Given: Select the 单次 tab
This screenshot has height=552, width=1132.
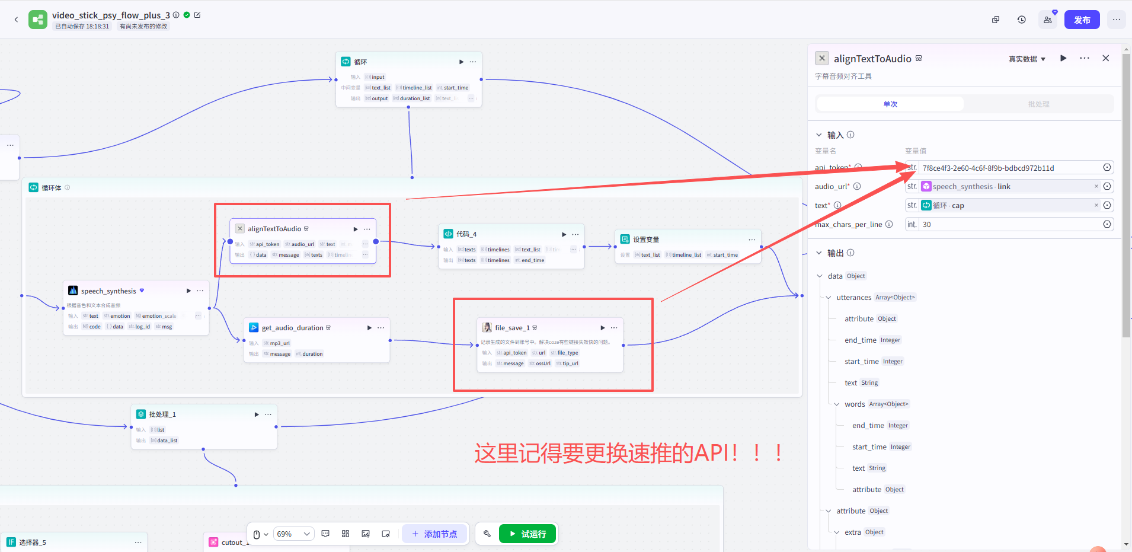Looking at the screenshot, I should pos(890,104).
